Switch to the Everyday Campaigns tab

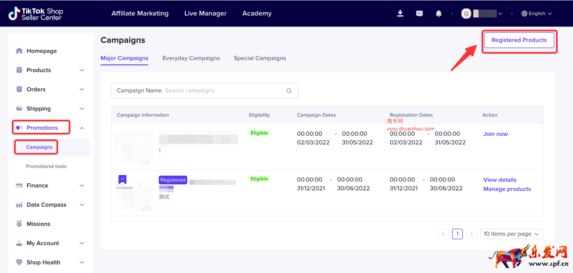pyautogui.click(x=191, y=58)
